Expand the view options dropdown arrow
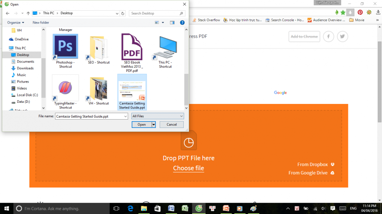 (x=163, y=22)
